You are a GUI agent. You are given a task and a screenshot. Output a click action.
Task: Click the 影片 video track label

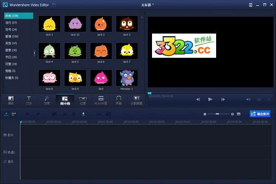[x=8, y=135]
